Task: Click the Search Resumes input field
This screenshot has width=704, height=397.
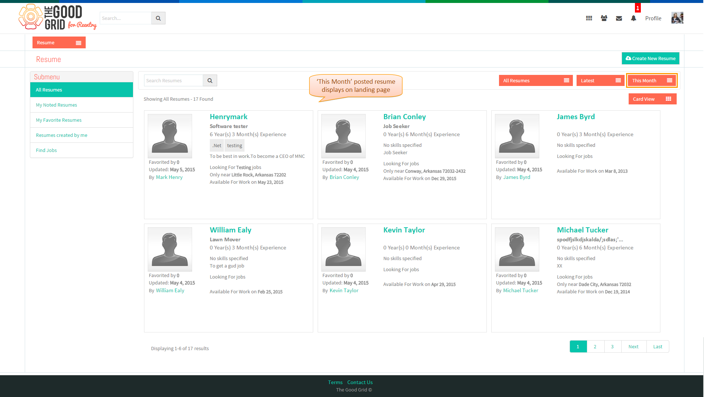Action: (173, 80)
